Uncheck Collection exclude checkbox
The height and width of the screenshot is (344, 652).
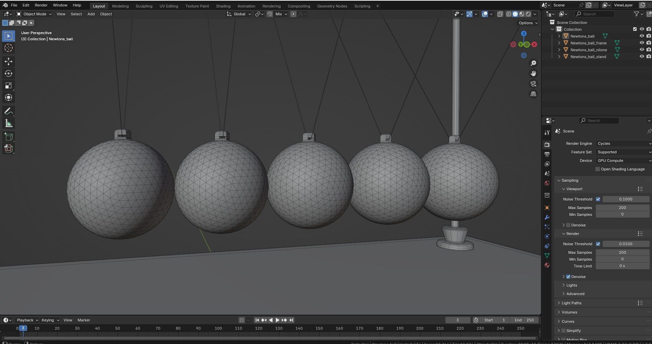pos(635,29)
